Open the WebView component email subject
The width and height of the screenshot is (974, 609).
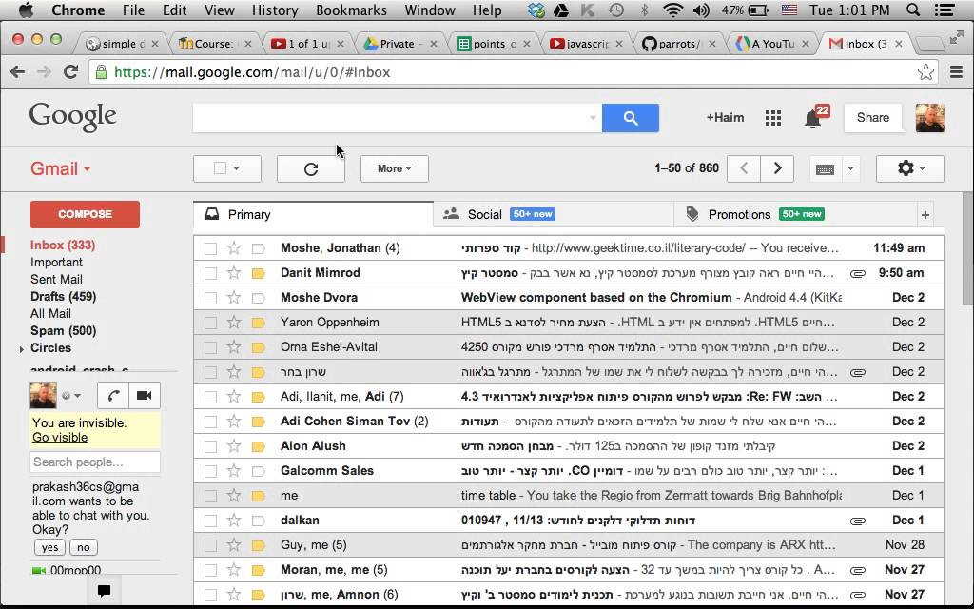tap(596, 298)
